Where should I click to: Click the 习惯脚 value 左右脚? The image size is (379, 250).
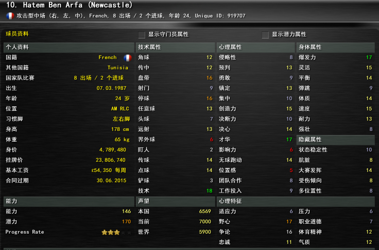click(x=122, y=119)
